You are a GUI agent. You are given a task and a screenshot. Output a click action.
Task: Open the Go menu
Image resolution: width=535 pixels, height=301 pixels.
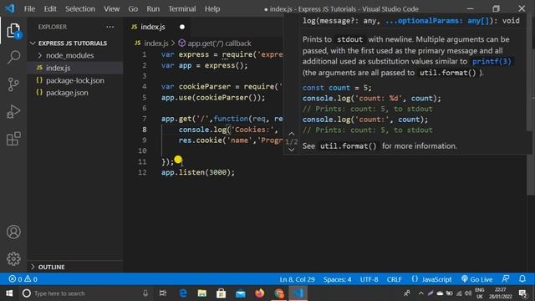point(133,9)
